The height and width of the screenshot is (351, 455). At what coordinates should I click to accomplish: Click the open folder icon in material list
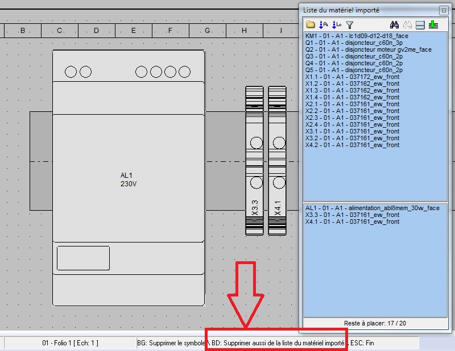pos(311,24)
